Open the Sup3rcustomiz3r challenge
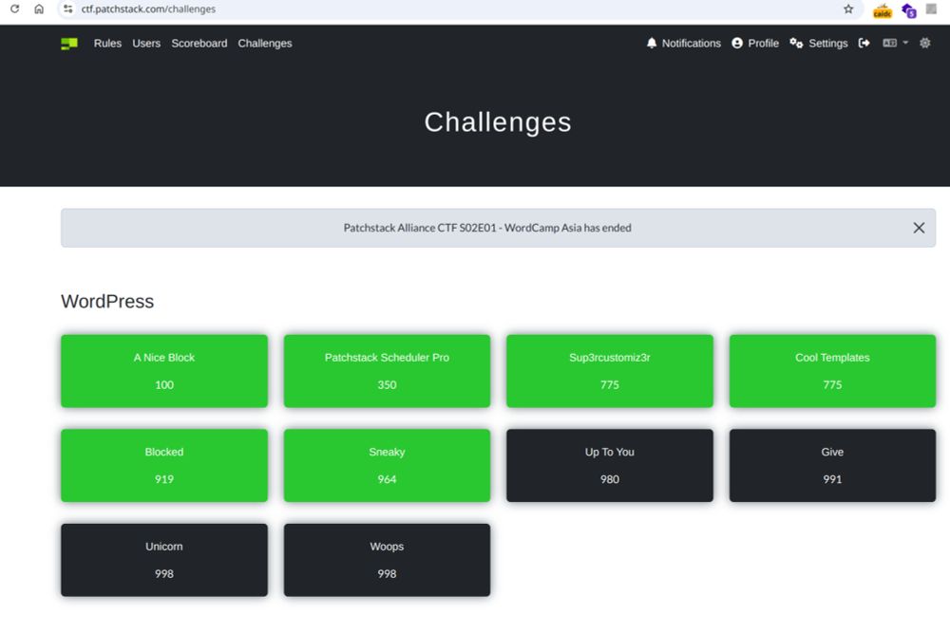This screenshot has width=950, height=632. [x=610, y=371]
